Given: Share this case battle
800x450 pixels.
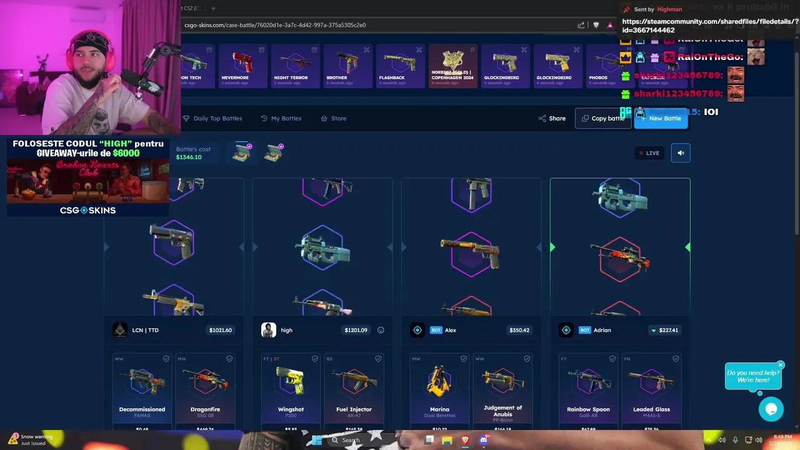Looking at the screenshot, I should [552, 118].
